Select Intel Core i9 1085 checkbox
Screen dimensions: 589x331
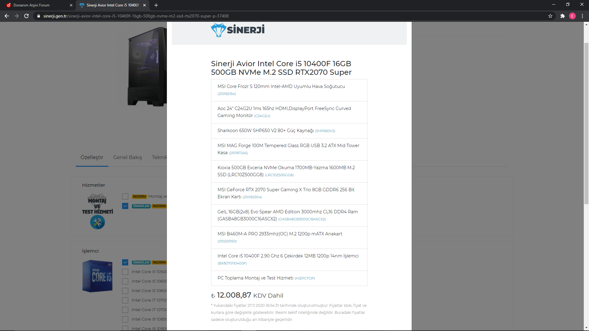point(125,319)
